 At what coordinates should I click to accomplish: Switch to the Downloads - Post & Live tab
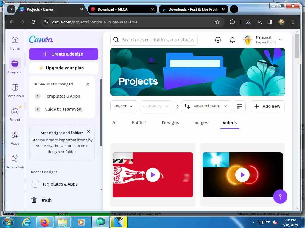(193, 9)
